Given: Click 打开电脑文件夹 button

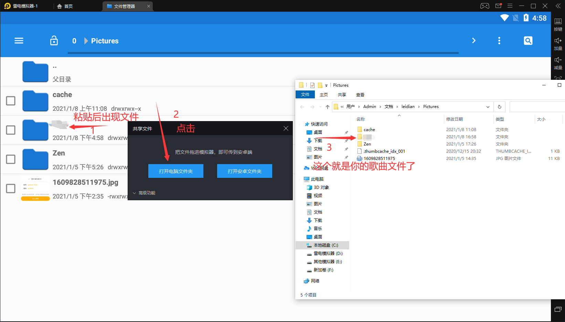Looking at the screenshot, I should (176, 171).
